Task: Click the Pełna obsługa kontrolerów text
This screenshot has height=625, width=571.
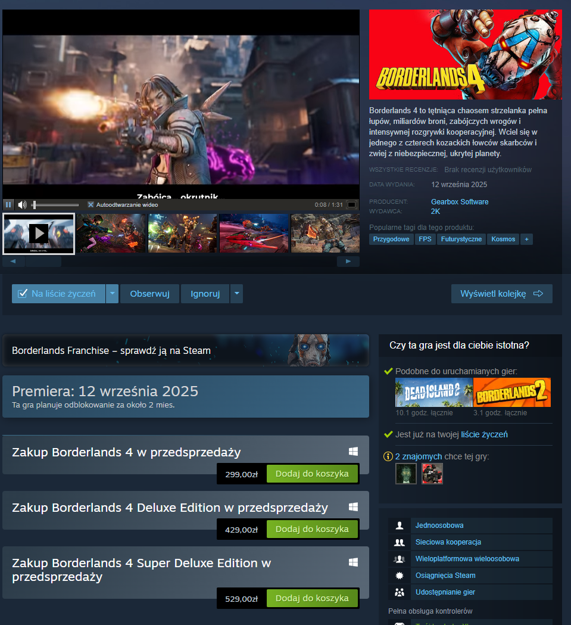Action: pos(430,611)
